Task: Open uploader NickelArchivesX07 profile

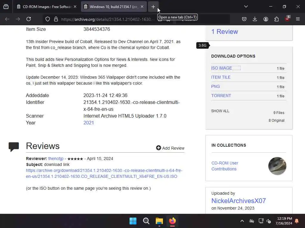Action: 239,201
